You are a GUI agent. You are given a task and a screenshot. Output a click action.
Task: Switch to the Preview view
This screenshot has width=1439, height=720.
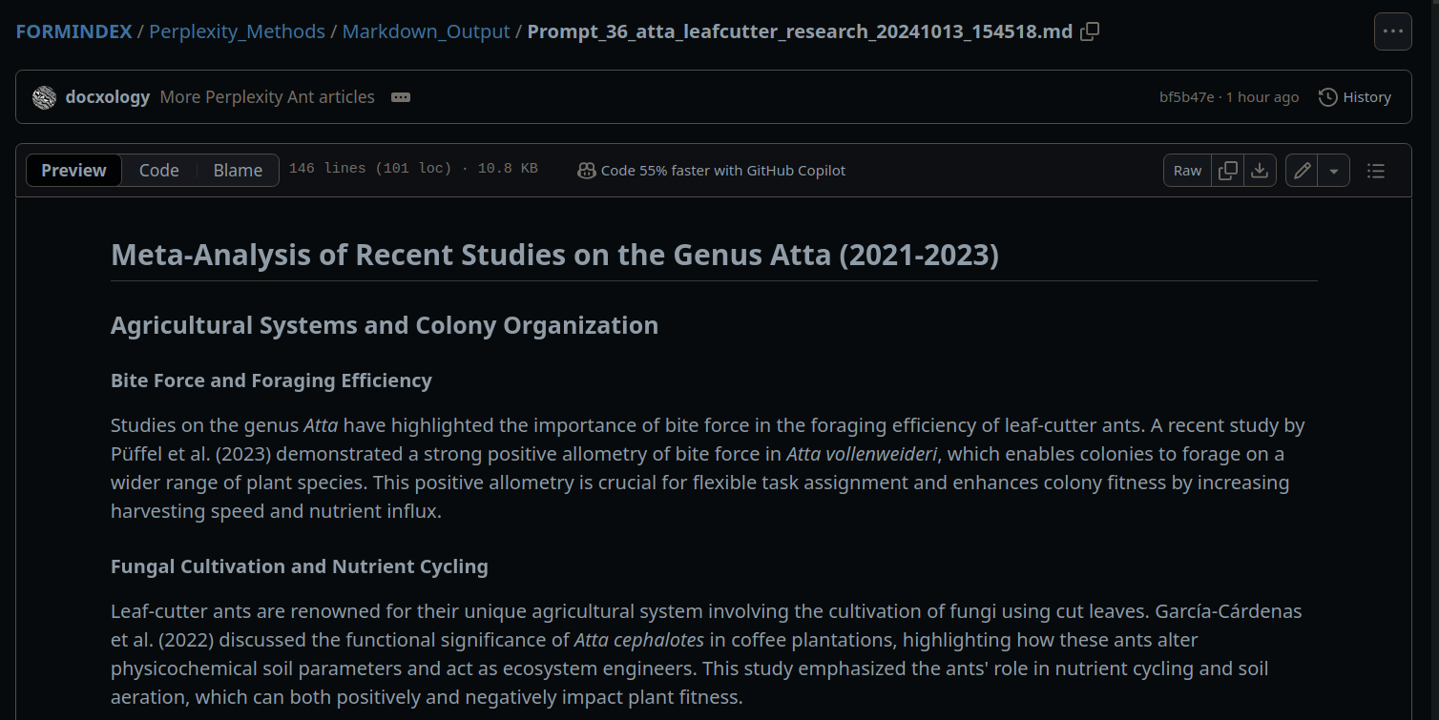[x=73, y=171]
